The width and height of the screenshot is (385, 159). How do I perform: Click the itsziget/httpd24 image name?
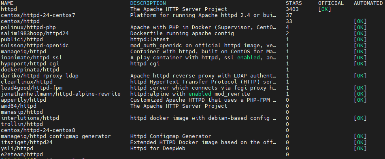point(27,142)
